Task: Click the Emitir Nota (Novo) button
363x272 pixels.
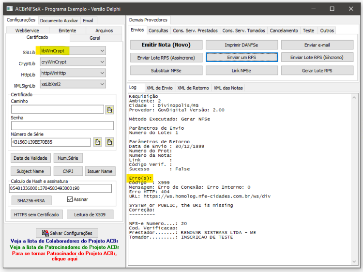Action: point(166,45)
